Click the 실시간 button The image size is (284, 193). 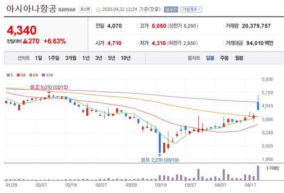click(171, 9)
